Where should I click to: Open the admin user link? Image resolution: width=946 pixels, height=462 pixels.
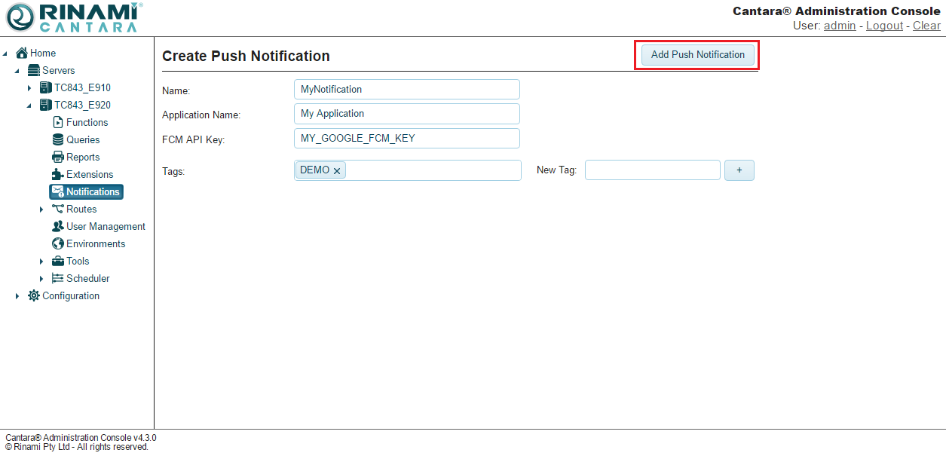tap(839, 26)
